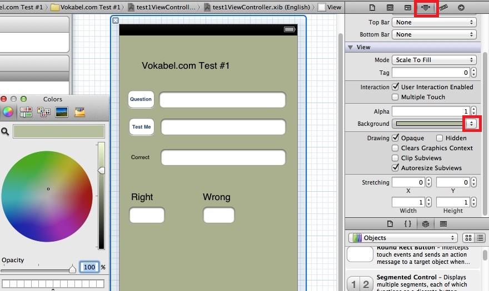The width and height of the screenshot is (489, 291).
Task: Click the text field beside Correct label
Action: [x=223, y=157]
